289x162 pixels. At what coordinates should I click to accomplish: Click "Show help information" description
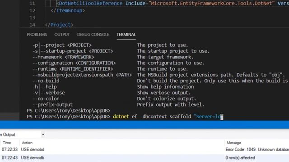(x=165, y=87)
